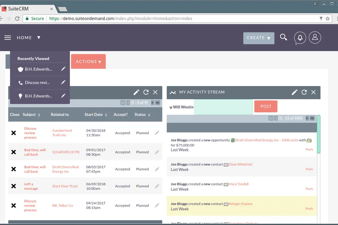Jump to last page of activity stream
The image size is (338, 225).
tap(312, 118)
